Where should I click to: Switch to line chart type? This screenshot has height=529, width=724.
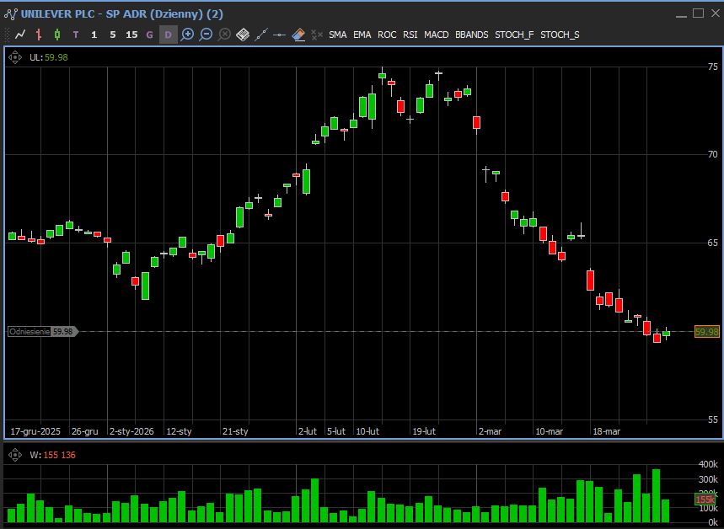[20, 35]
